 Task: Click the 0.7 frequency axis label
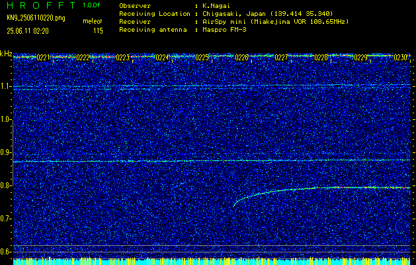click(x=5, y=219)
